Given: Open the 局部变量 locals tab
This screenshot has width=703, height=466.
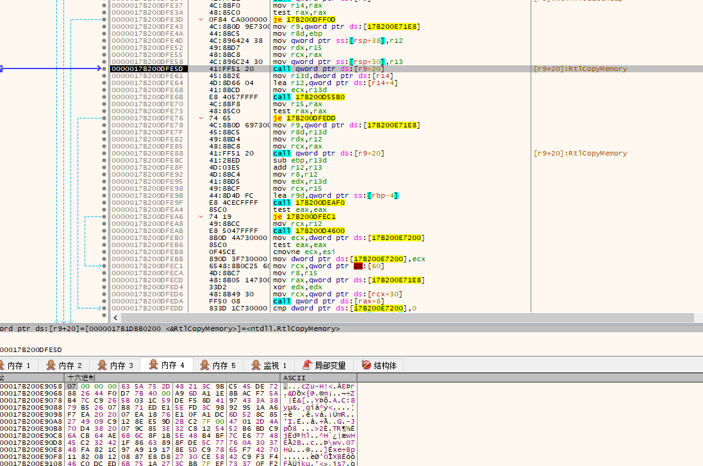Looking at the screenshot, I should coord(324,366).
